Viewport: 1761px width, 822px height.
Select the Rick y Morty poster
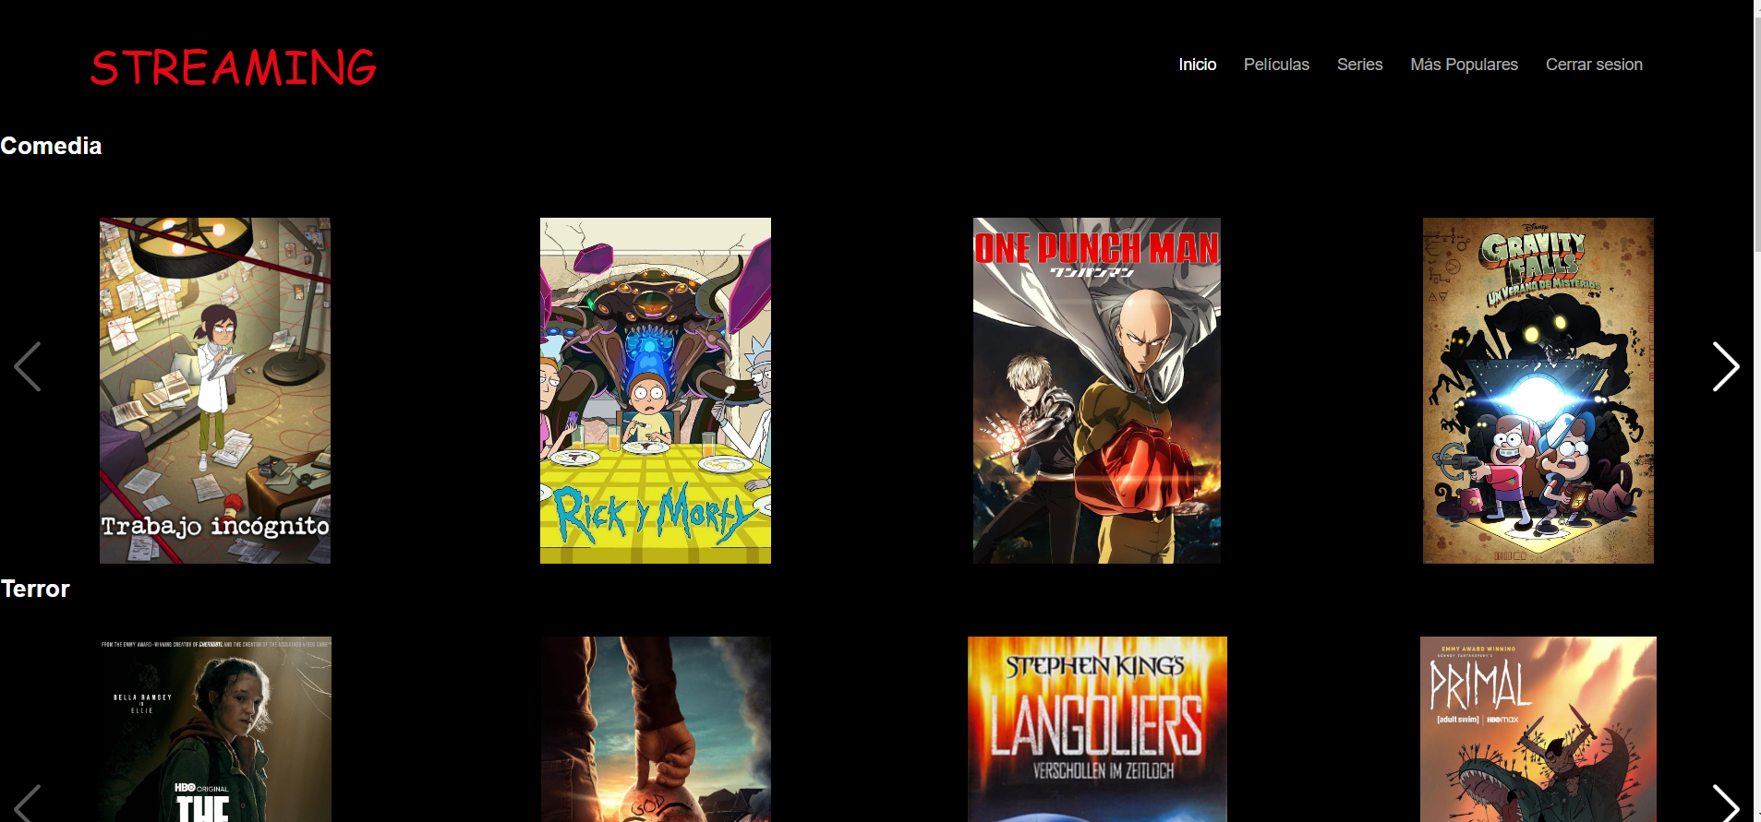(x=655, y=390)
